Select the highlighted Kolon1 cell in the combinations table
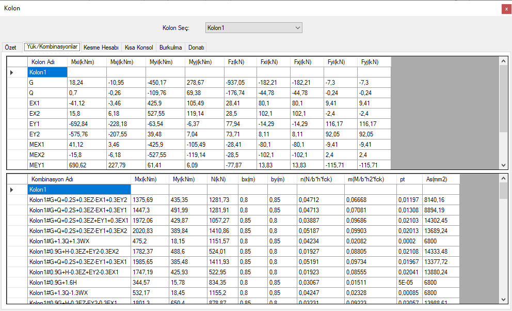 [79, 190]
